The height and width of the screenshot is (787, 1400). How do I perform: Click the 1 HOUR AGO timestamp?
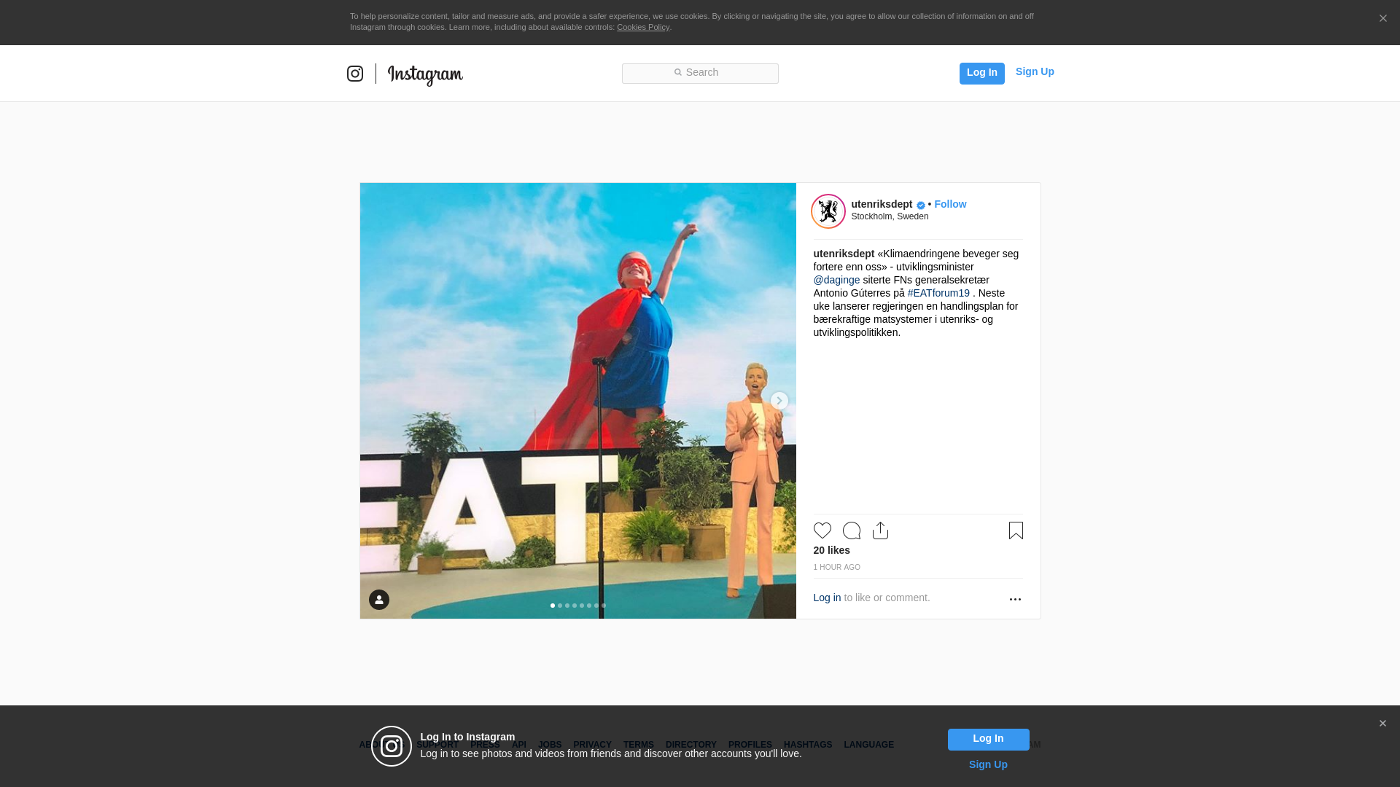tap(836, 568)
